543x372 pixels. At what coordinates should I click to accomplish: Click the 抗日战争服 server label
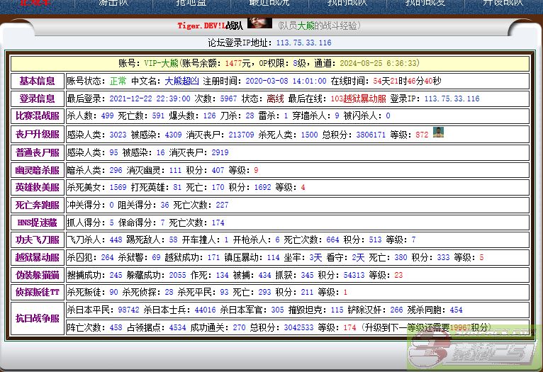pos(37,319)
